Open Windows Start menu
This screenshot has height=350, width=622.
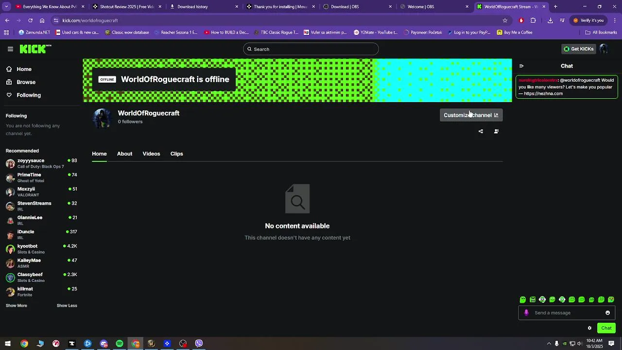coord(8,344)
